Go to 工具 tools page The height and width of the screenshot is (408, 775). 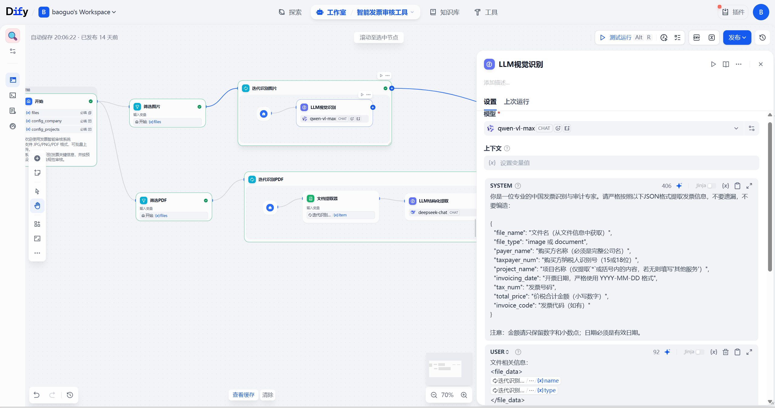pos(486,12)
